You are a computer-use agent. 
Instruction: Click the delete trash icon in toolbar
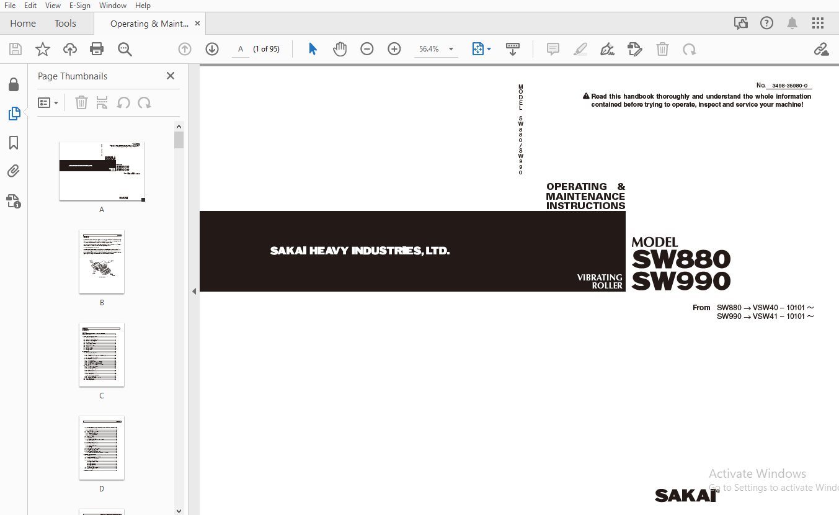(x=662, y=49)
